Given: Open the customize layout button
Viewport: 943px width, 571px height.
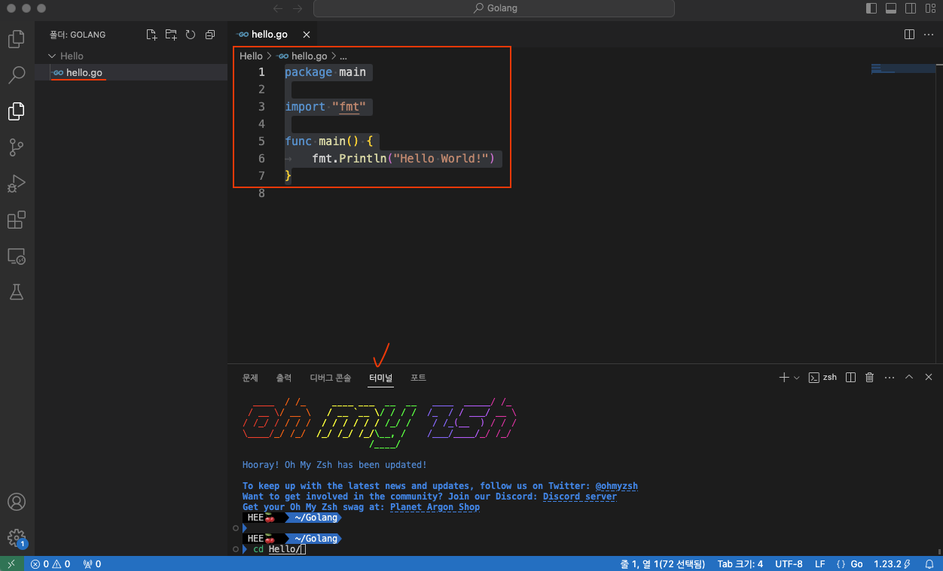Looking at the screenshot, I should pos(930,8).
